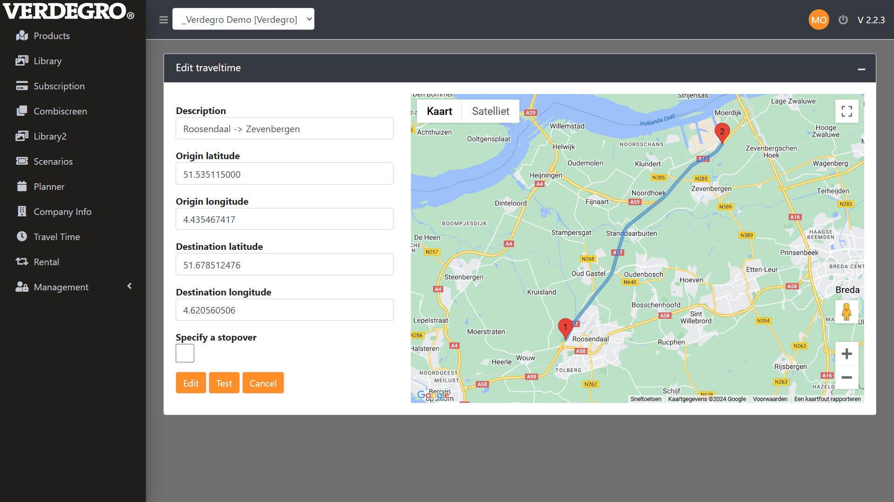Open the Voorwaarden link
This screenshot has height=502, width=894.
point(770,399)
